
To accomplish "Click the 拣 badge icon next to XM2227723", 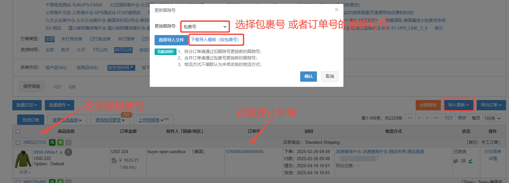I will click(52, 142).
